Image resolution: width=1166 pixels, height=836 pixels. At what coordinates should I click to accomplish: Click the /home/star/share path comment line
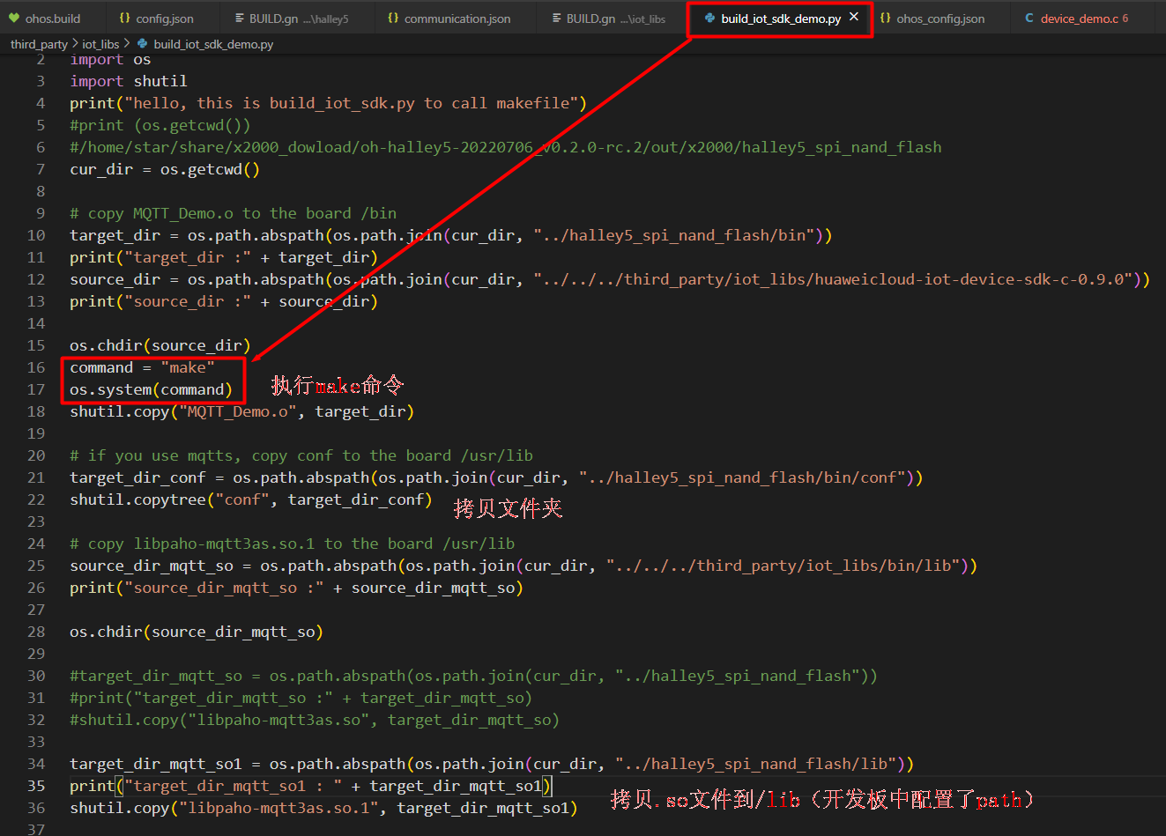click(x=506, y=147)
